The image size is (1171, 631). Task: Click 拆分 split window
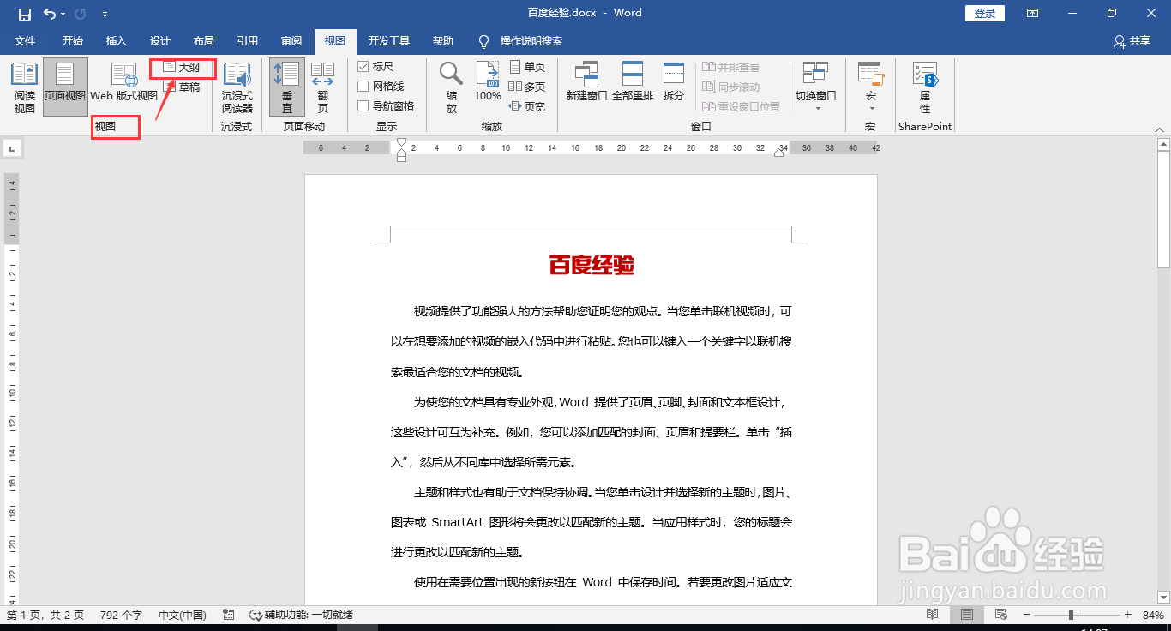[674, 82]
